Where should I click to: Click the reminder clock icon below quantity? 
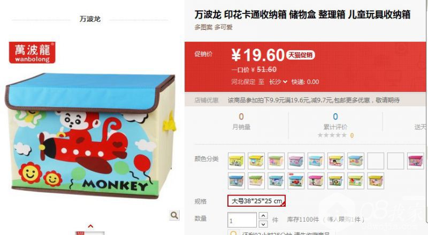pos(234,233)
